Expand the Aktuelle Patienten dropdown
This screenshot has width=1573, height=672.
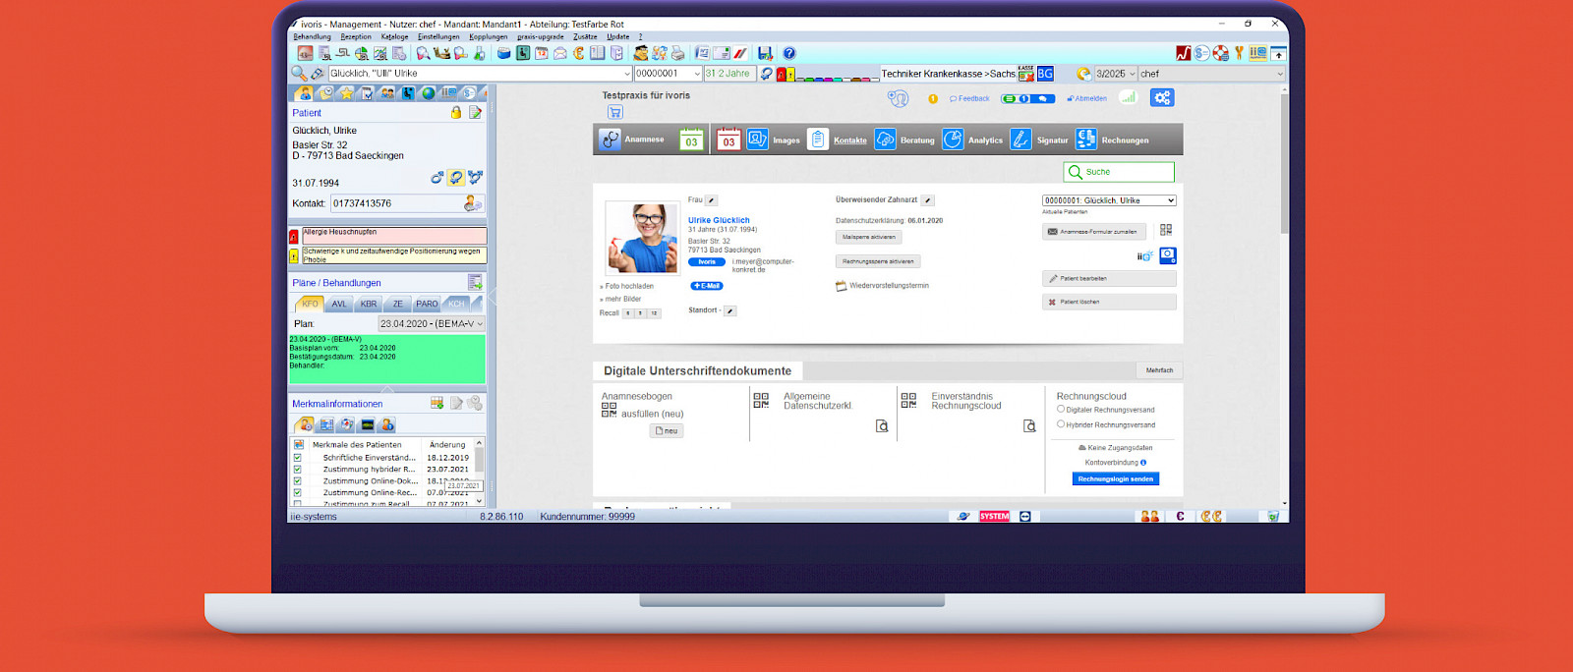[1170, 200]
